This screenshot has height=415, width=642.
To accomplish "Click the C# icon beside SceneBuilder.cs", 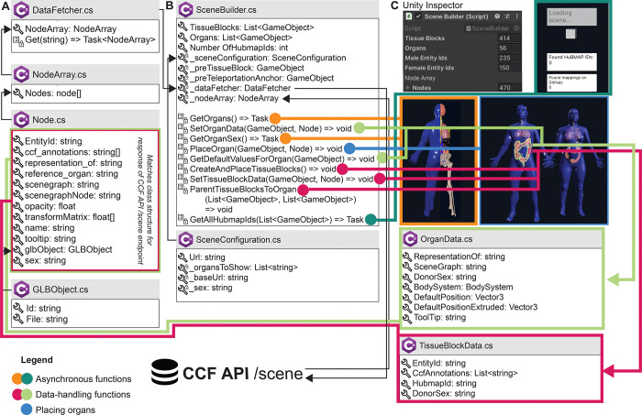I will tap(185, 10).
